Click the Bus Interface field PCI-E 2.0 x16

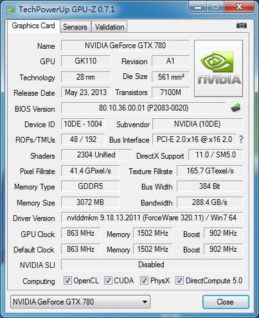(x=194, y=139)
